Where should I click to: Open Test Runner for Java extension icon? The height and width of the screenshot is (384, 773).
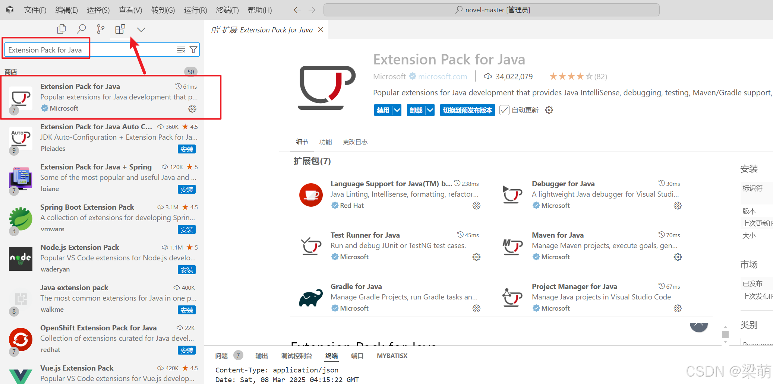pos(311,246)
